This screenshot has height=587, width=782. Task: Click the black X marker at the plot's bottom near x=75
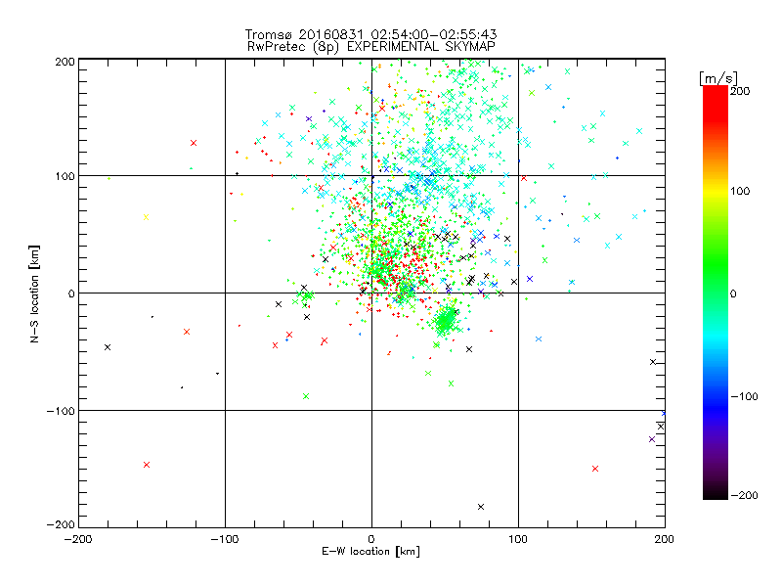point(481,507)
